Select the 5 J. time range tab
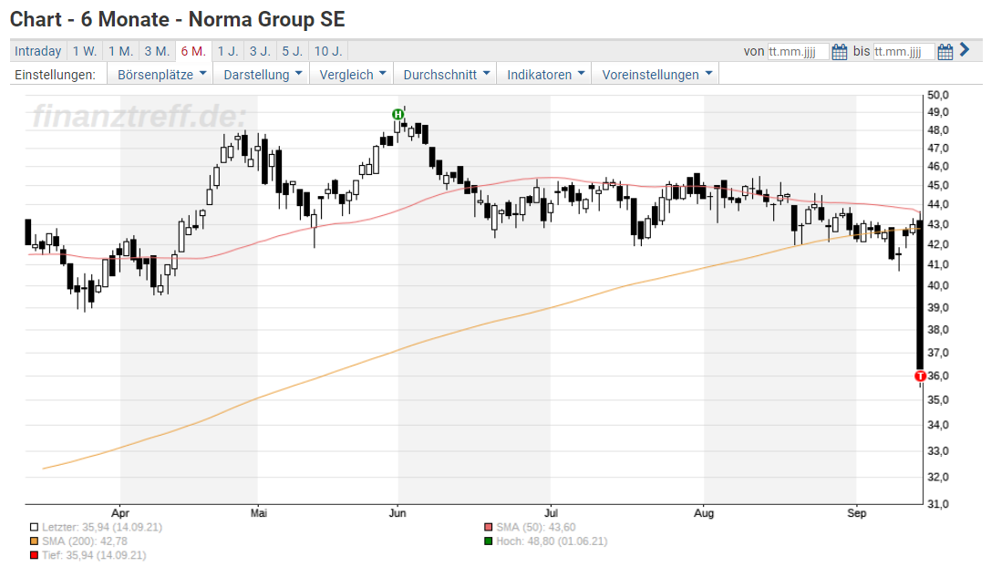This screenshot has width=991, height=577. click(x=293, y=51)
